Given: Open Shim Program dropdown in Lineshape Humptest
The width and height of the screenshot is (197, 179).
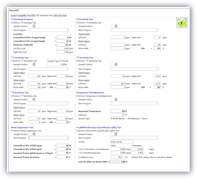Looking at the screenshot, I should coord(48,30).
